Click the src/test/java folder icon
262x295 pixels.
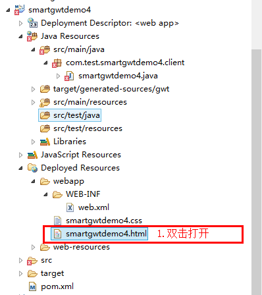[x=45, y=115]
